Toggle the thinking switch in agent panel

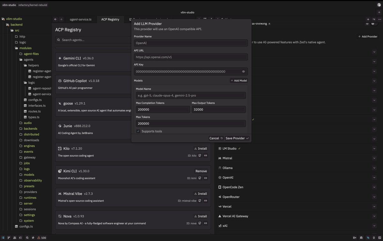374,24
